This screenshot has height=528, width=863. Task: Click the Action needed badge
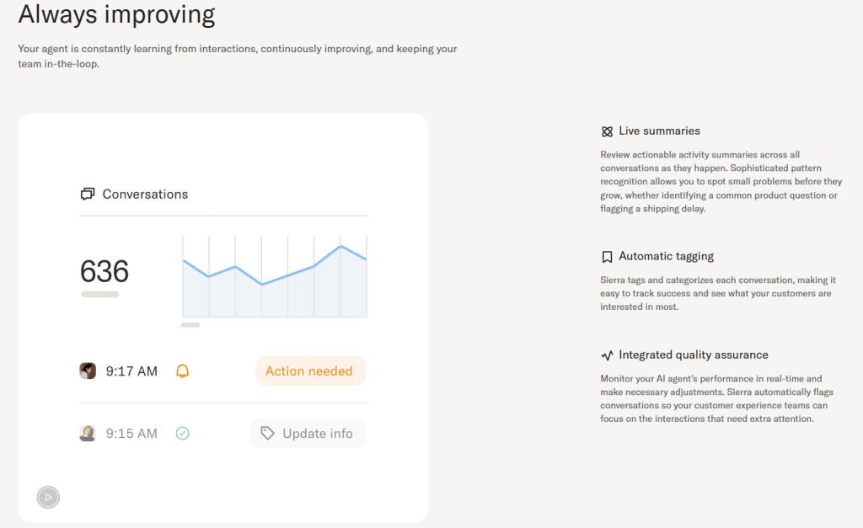pyautogui.click(x=310, y=371)
